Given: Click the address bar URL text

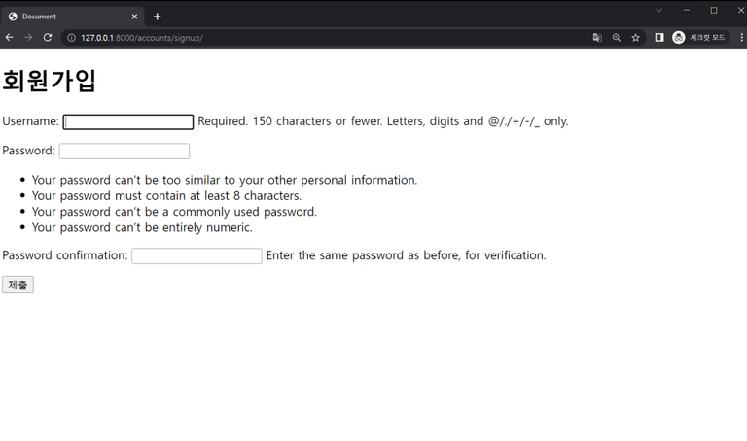Looking at the screenshot, I should 141,38.
